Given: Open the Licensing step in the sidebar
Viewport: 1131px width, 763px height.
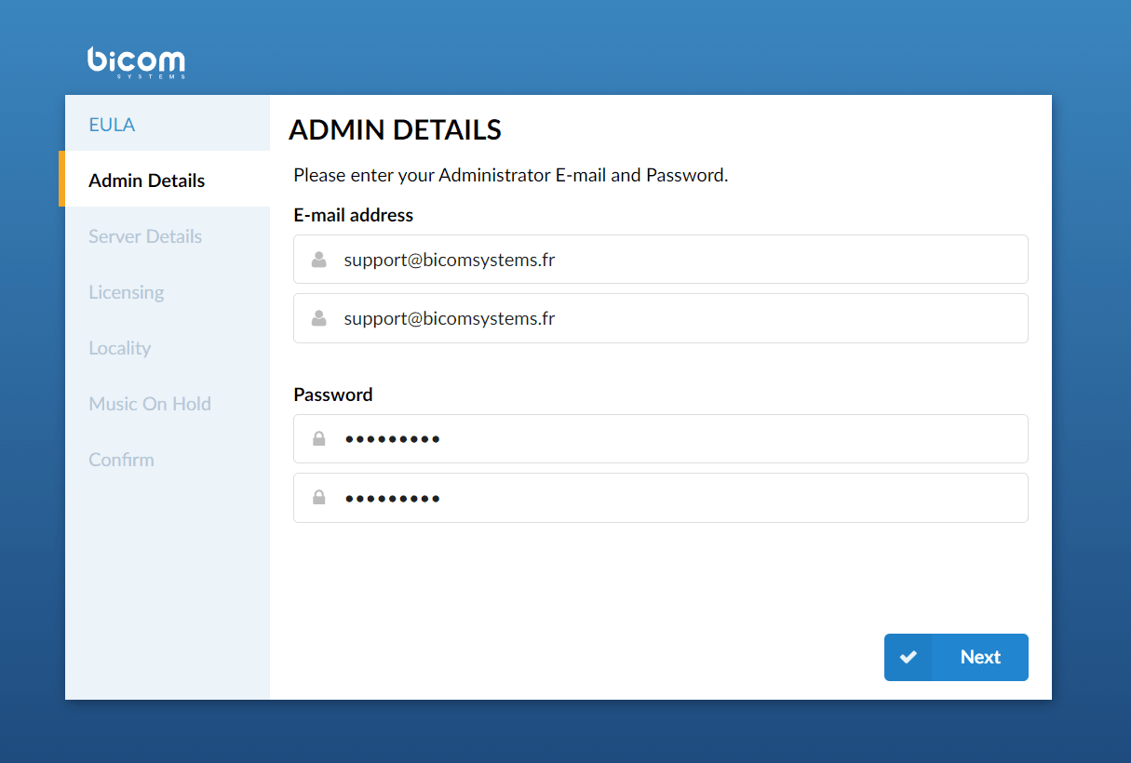Looking at the screenshot, I should [x=127, y=292].
